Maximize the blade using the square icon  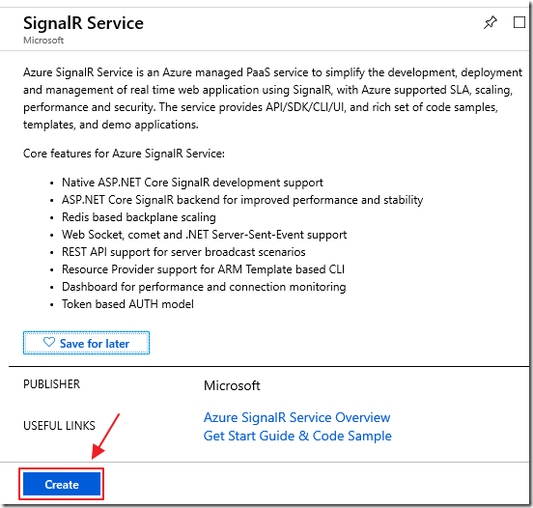(519, 22)
